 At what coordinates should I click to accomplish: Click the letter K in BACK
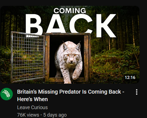point(105,26)
